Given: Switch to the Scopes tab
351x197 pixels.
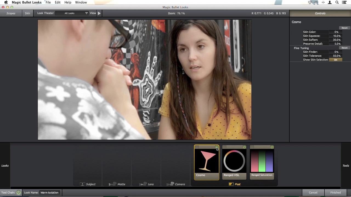Looking at the screenshot, I should pos(11,13).
